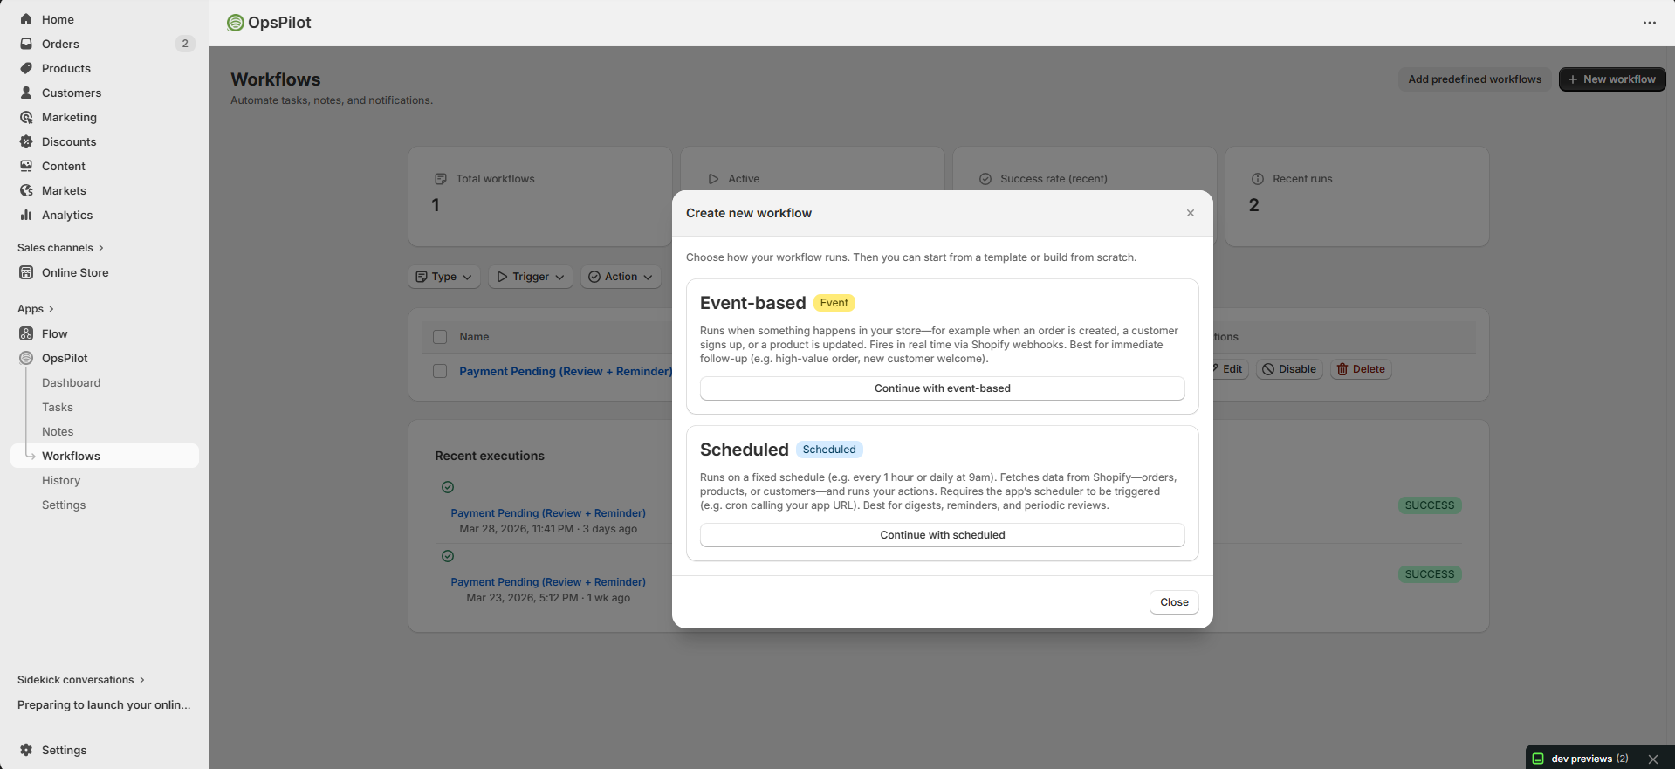Open Dashboard under OpsPilot

click(x=71, y=382)
